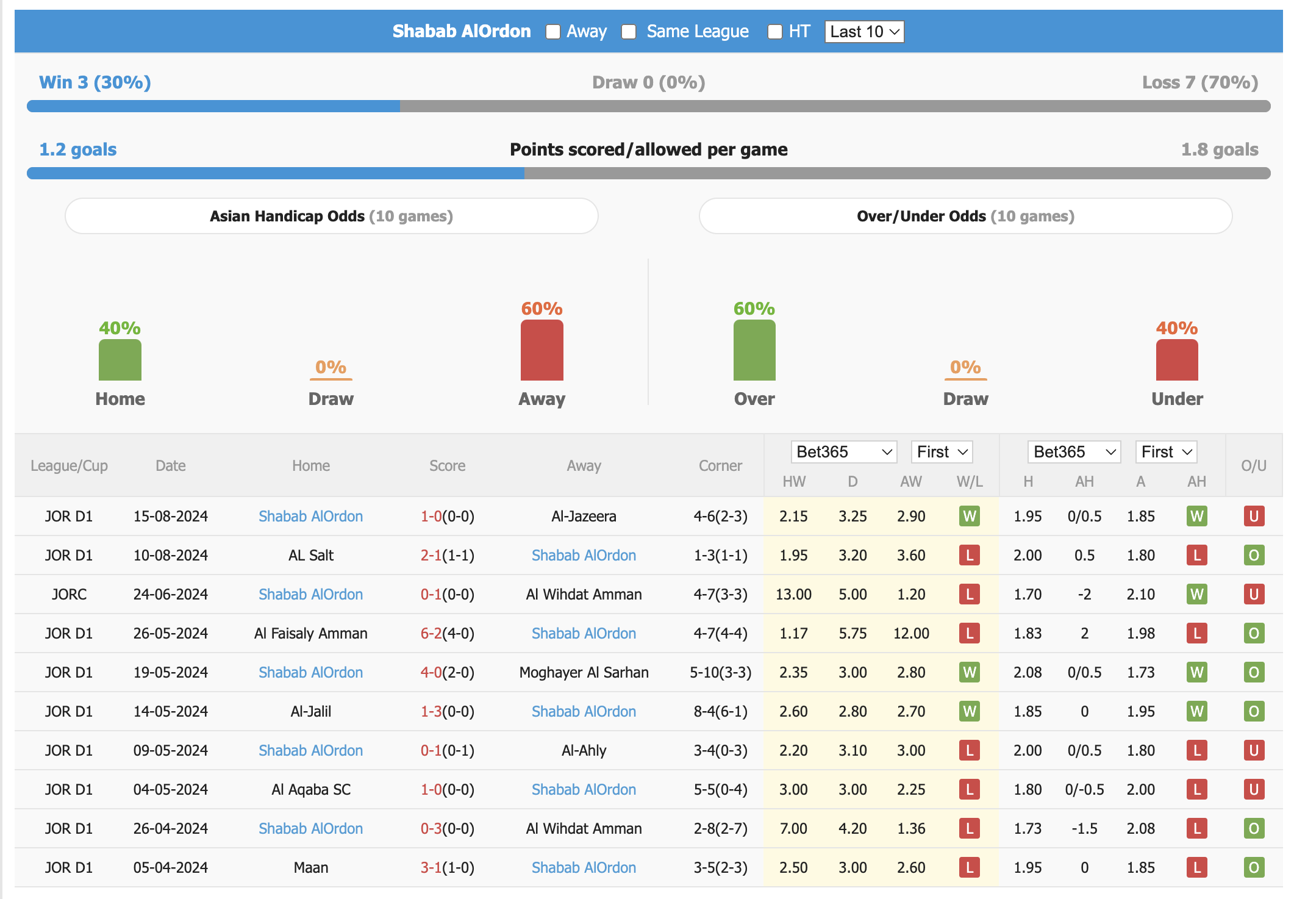Click the 13.00 home win odds cell
The width and height of the screenshot is (1294, 899).
tap(793, 594)
